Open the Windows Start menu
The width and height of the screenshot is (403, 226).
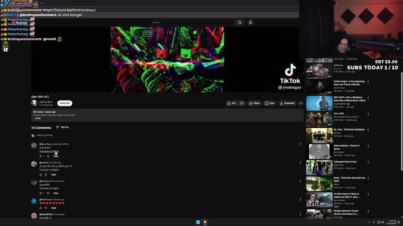(x=198, y=222)
